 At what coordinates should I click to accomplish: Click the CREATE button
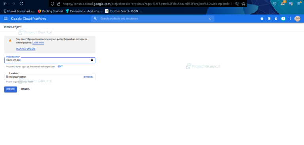tap(10, 89)
